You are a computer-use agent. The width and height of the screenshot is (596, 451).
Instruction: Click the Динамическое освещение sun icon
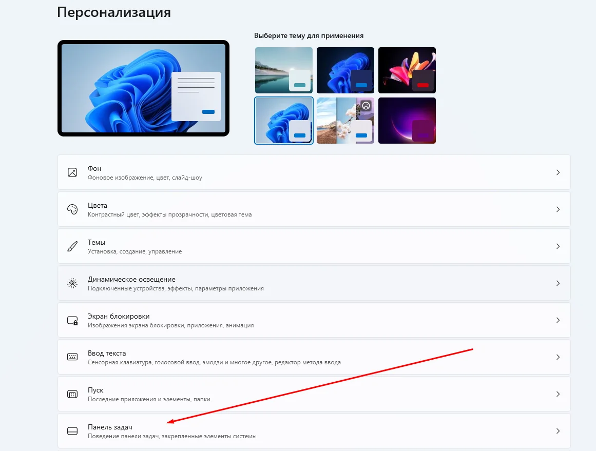[72, 283]
